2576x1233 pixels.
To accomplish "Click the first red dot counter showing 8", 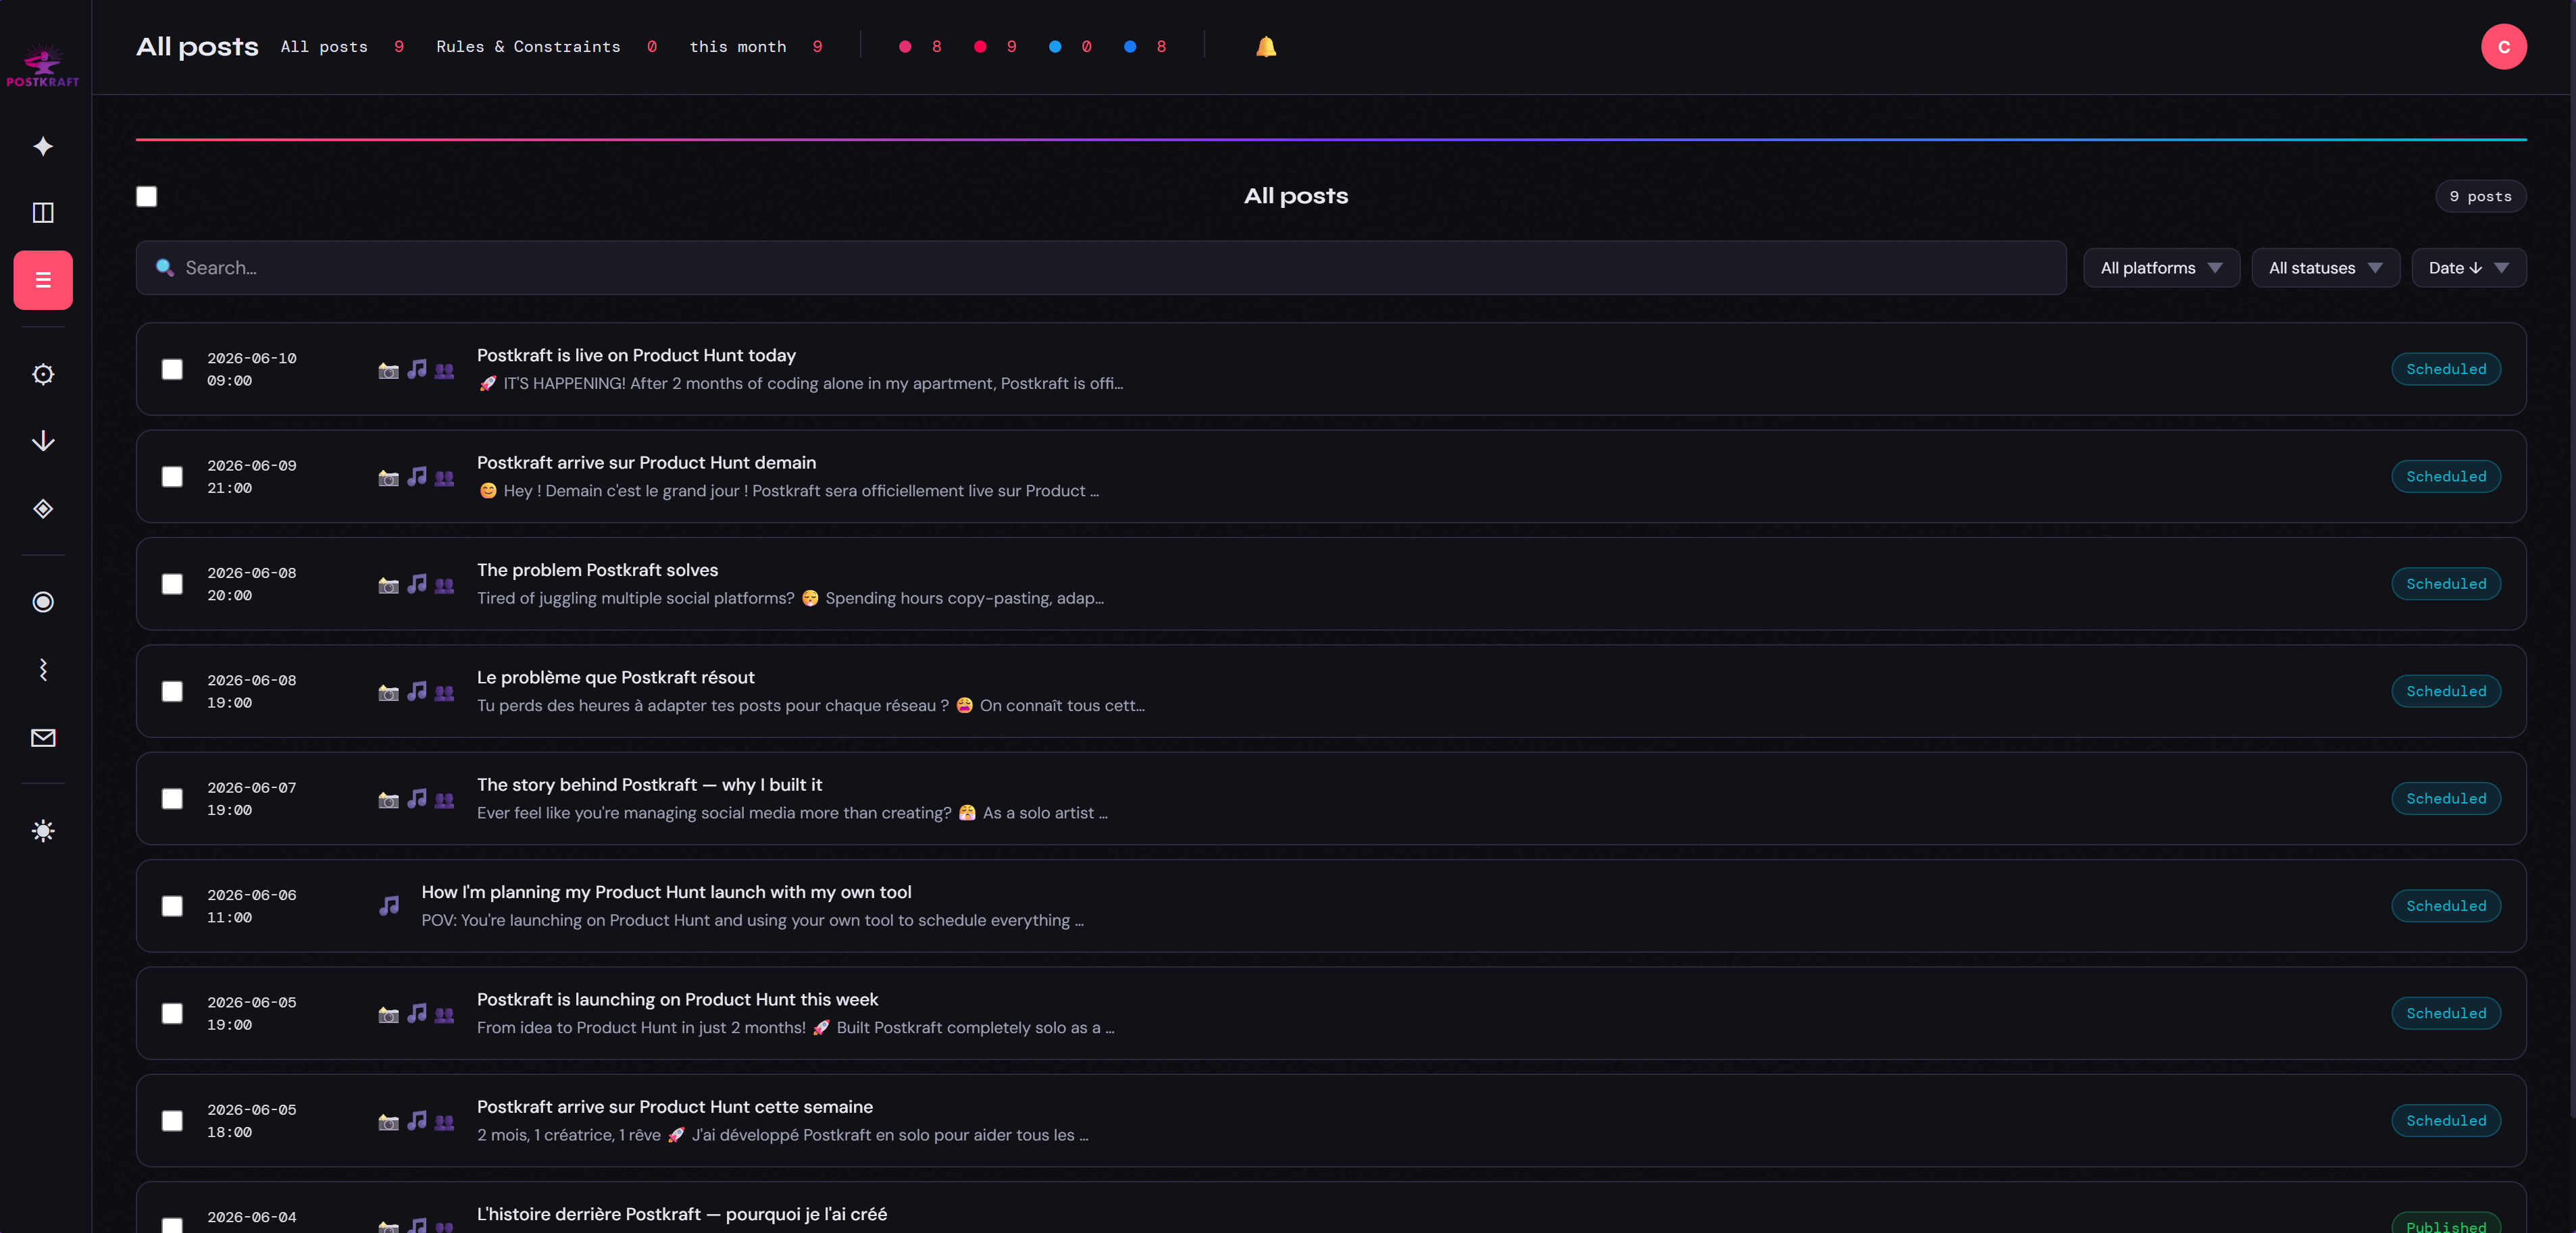I will [x=920, y=47].
